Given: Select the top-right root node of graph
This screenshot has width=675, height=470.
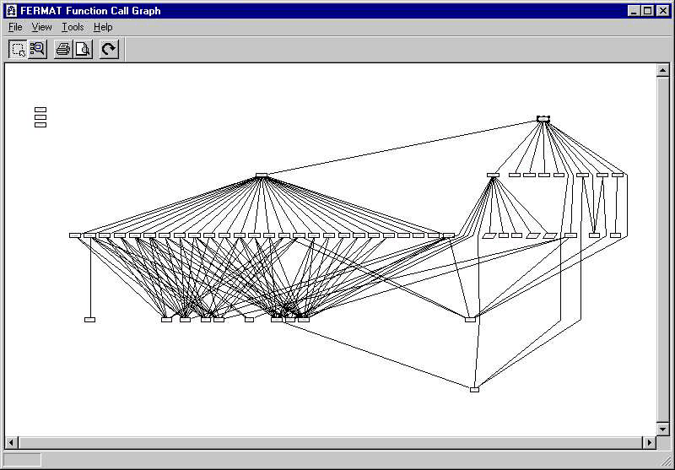Looking at the screenshot, I should (x=543, y=119).
